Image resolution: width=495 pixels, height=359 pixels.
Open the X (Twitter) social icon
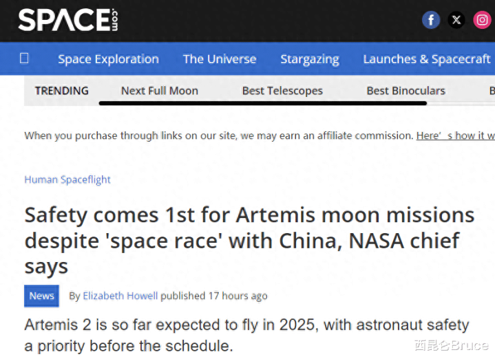[x=456, y=20]
